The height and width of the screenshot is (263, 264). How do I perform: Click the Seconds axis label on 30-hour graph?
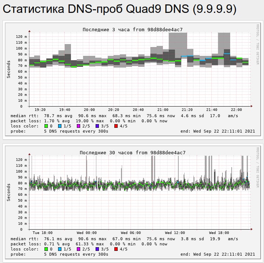point(8,192)
